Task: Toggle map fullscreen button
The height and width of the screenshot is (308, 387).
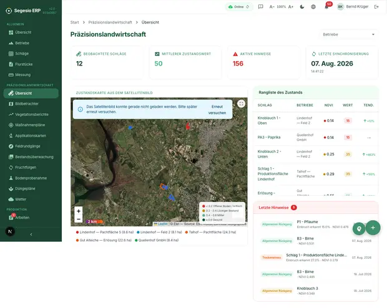Action: (241, 104)
